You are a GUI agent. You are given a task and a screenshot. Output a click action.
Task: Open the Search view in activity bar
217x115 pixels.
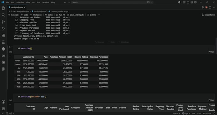click(3, 15)
